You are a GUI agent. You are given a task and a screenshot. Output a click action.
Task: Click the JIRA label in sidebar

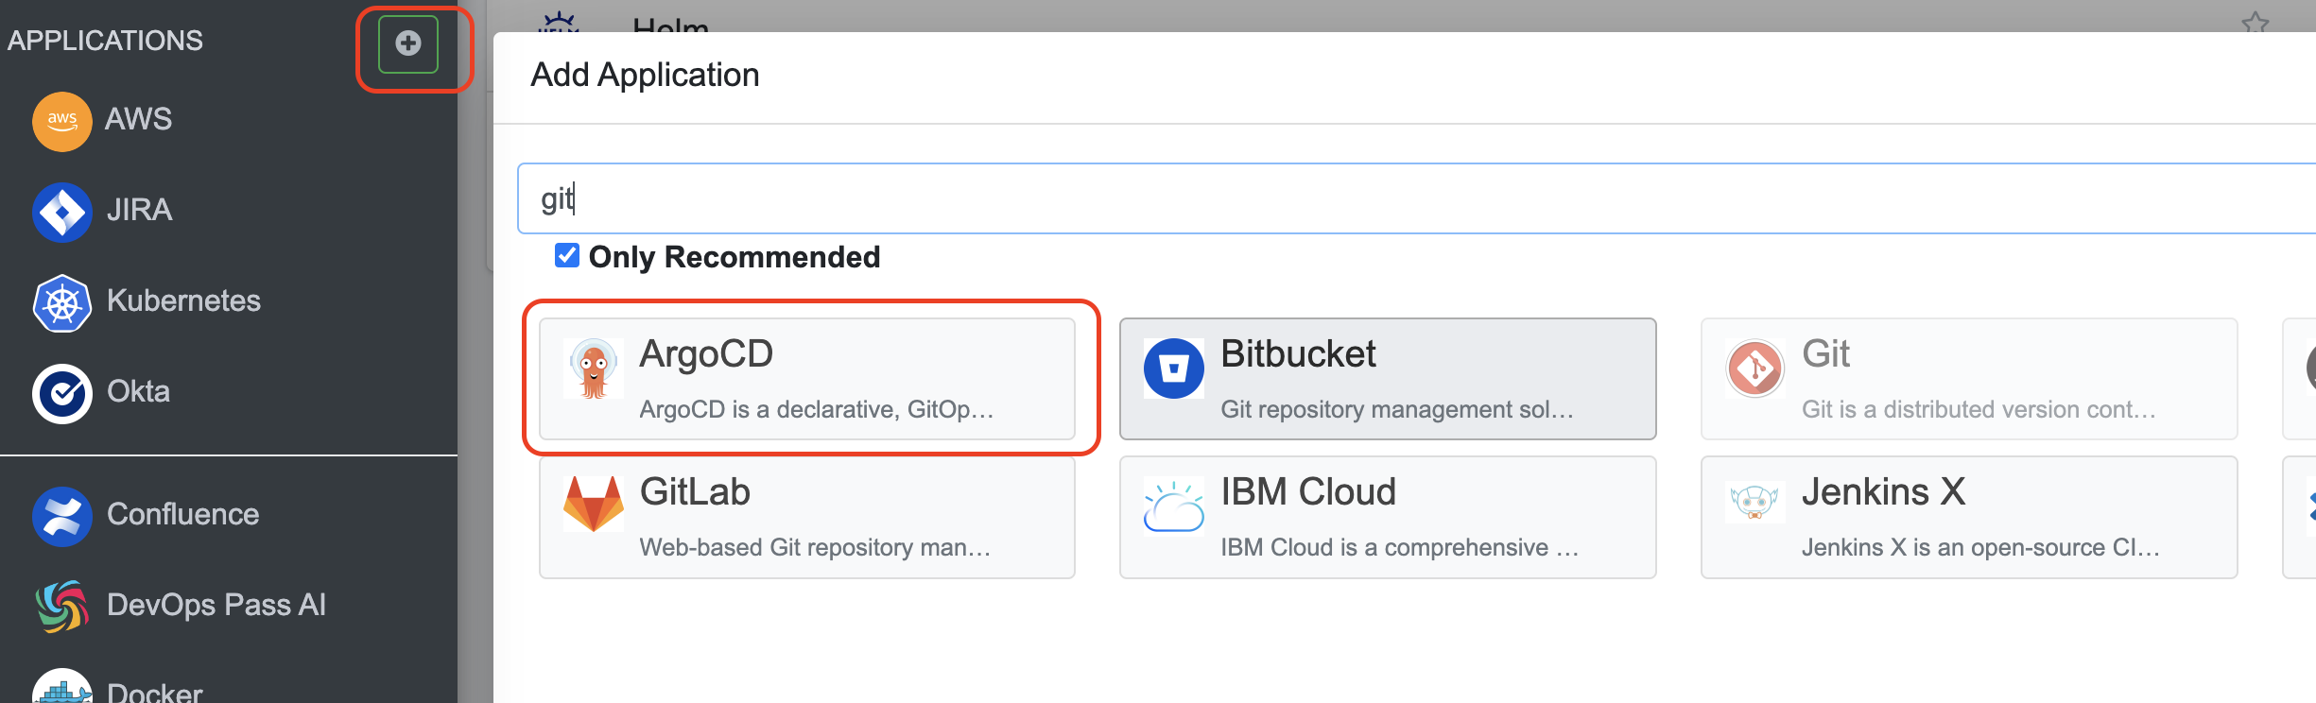tap(140, 210)
